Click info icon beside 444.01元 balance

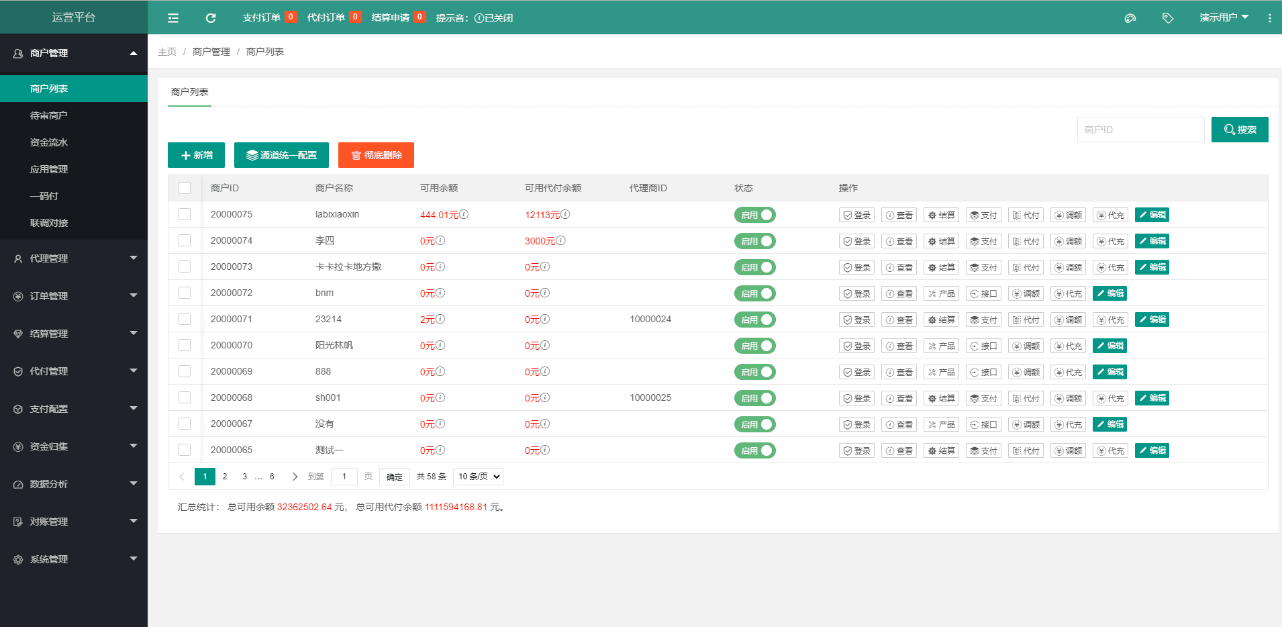[464, 215]
